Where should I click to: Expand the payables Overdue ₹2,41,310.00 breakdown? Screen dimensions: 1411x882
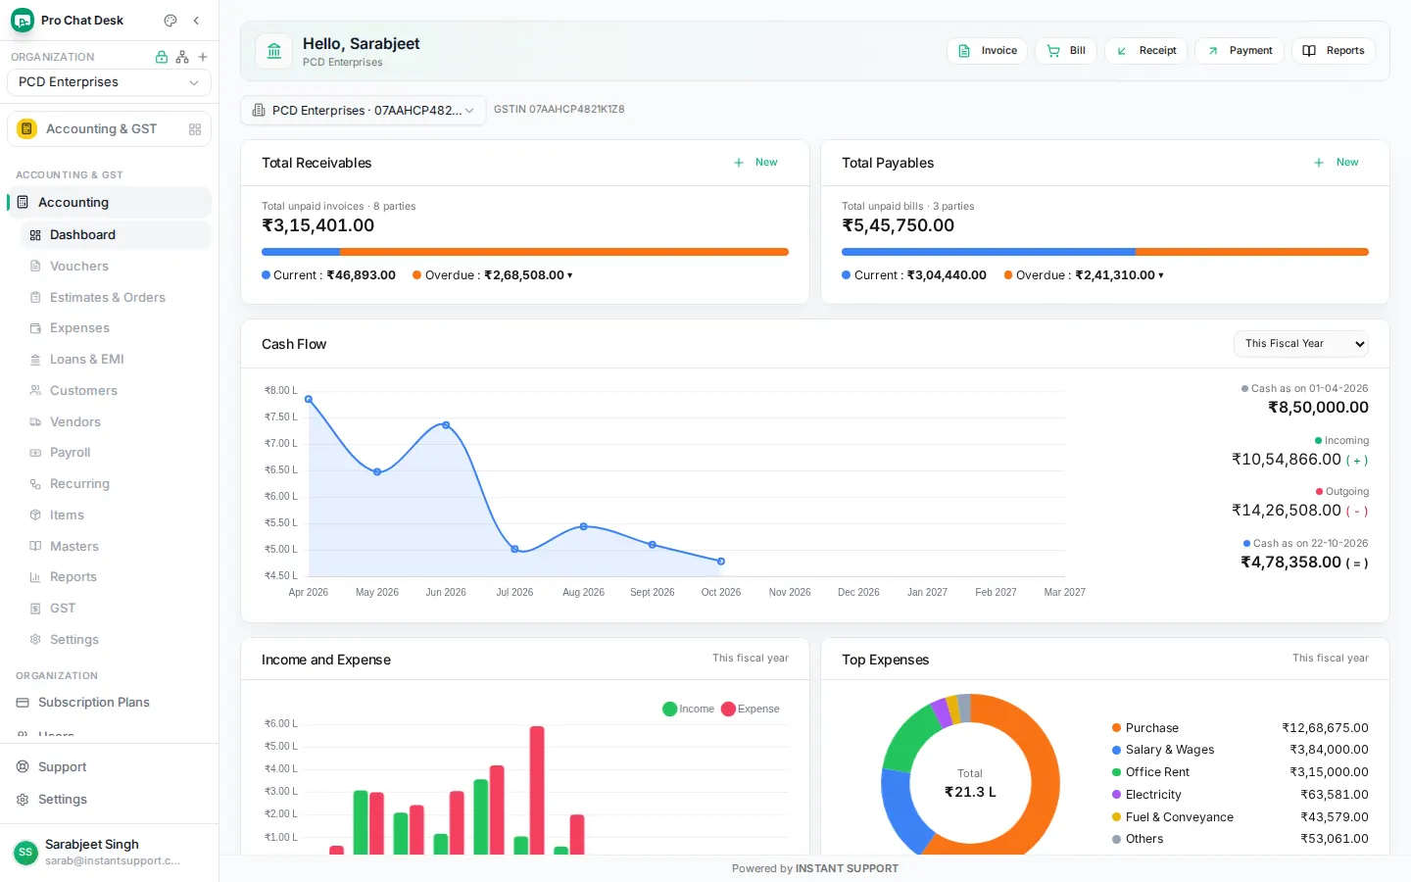(1084, 275)
